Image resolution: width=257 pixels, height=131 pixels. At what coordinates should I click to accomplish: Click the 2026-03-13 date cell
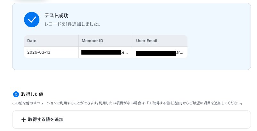(39, 52)
